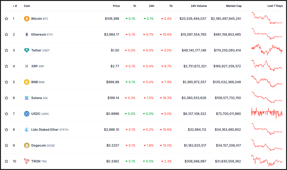Click USDC price $0.9996
This screenshot has width=287, height=170.
(x=113, y=114)
